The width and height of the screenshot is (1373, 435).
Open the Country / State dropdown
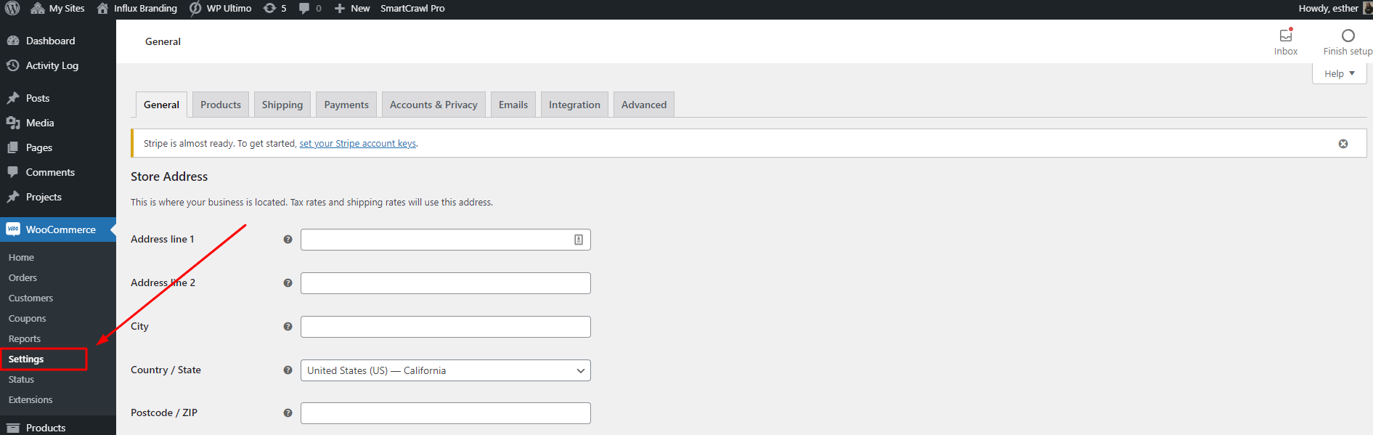445,370
